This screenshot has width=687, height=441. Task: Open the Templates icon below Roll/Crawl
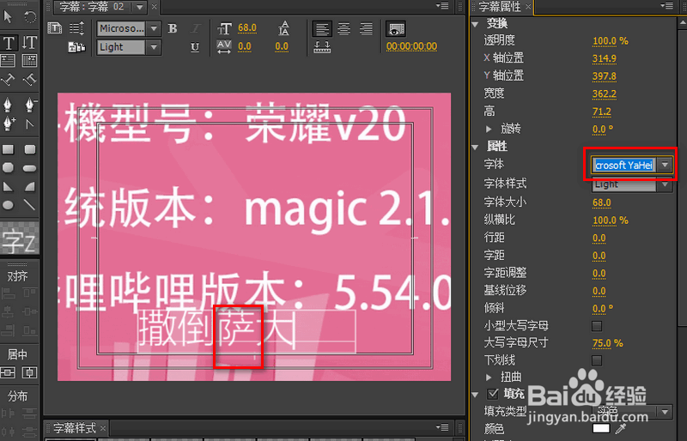tap(76, 46)
